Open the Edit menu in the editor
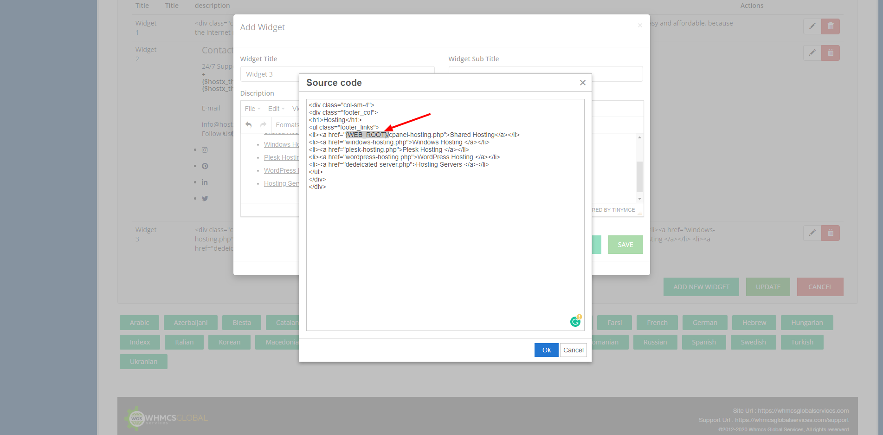The image size is (883, 435). point(276,109)
